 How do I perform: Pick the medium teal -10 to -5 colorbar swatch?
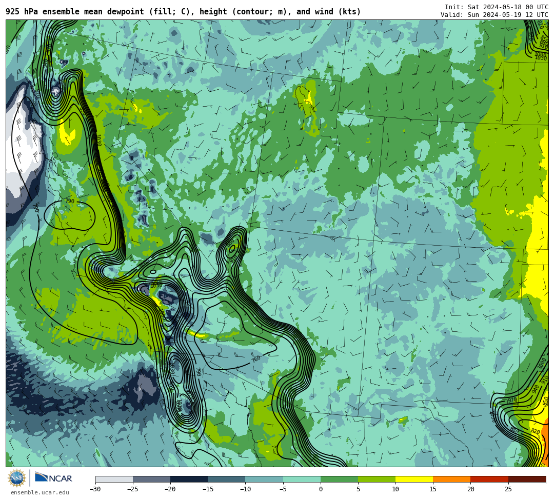pyautogui.click(x=264, y=479)
